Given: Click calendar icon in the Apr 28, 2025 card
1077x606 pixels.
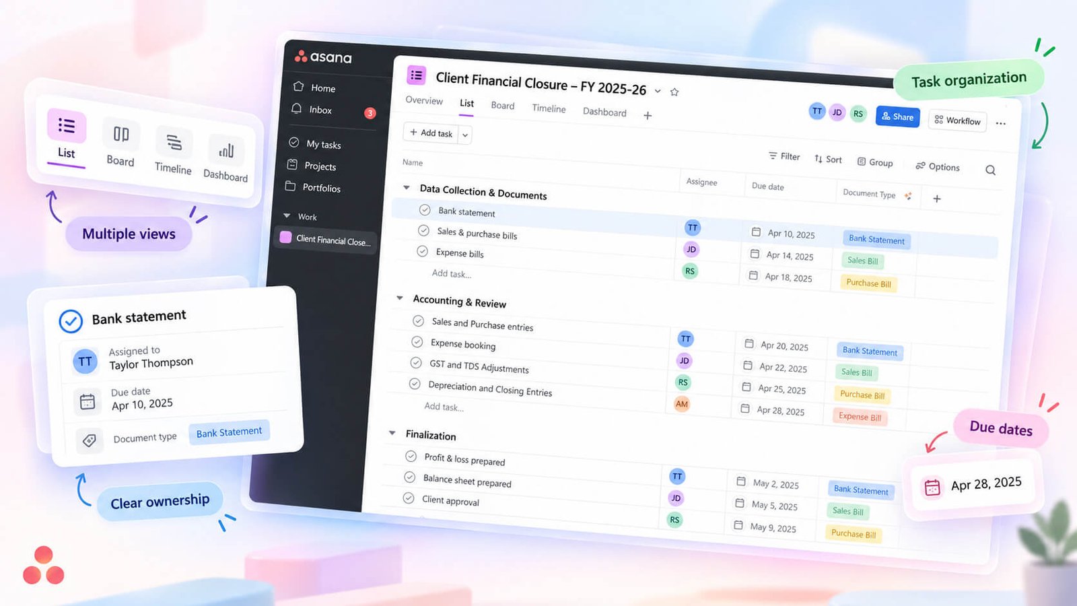Looking at the screenshot, I should (x=932, y=487).
